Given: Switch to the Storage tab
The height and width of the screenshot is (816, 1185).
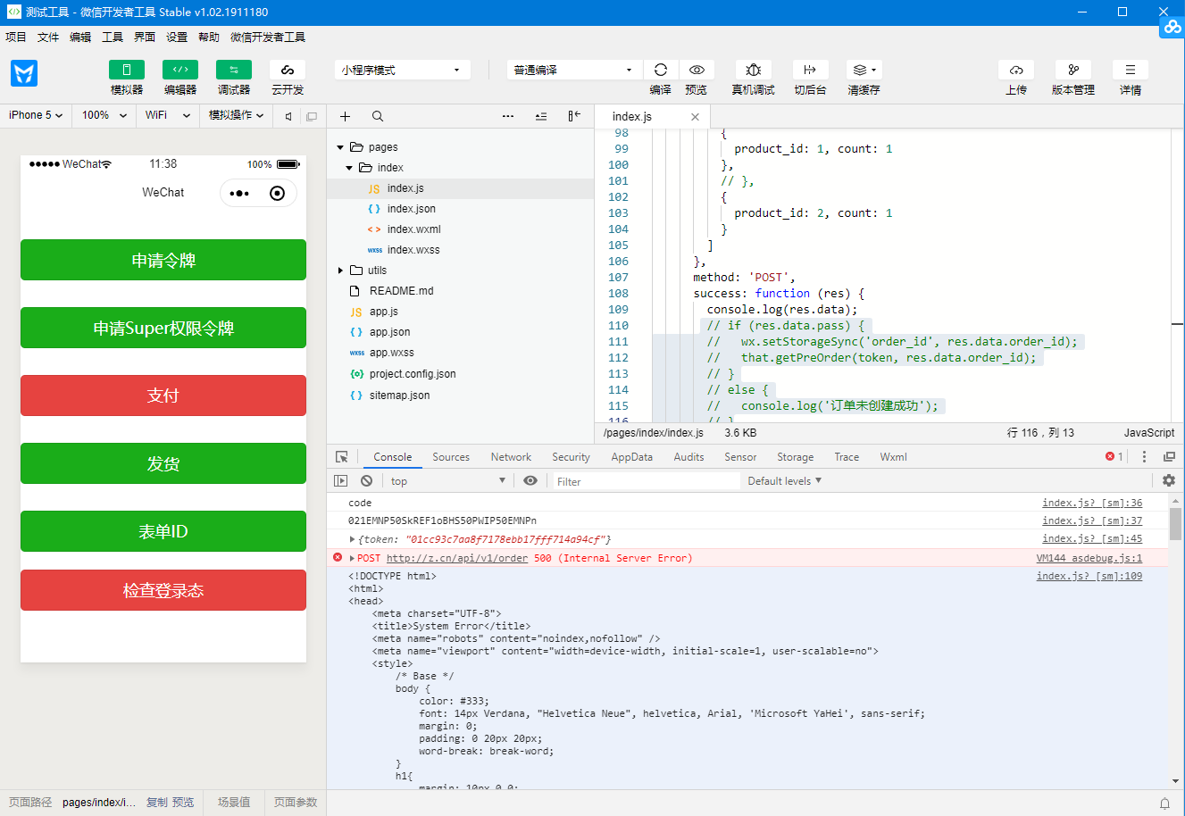Looking at the screenshot, I should pos(795,457).
